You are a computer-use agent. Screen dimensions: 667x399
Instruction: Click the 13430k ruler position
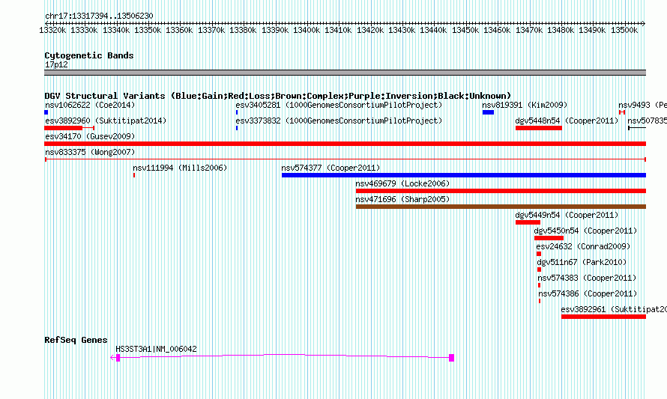(402, 30)
